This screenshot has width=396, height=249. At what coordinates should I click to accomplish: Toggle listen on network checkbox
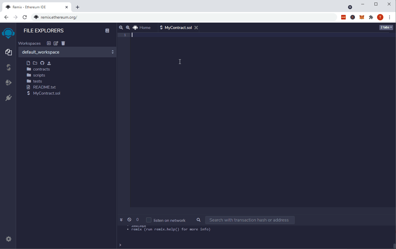[x=149, y=220]
